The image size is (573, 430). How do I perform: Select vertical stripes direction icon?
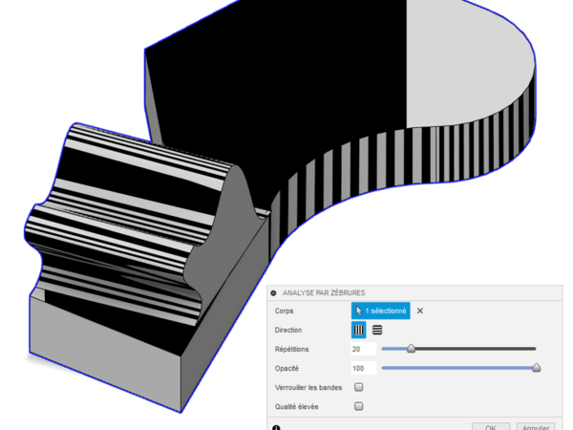click(359, 330)
